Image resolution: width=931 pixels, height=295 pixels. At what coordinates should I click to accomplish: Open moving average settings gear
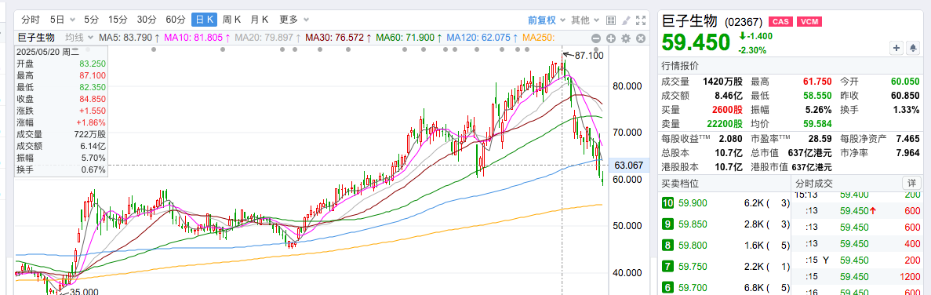click(626, 38)
